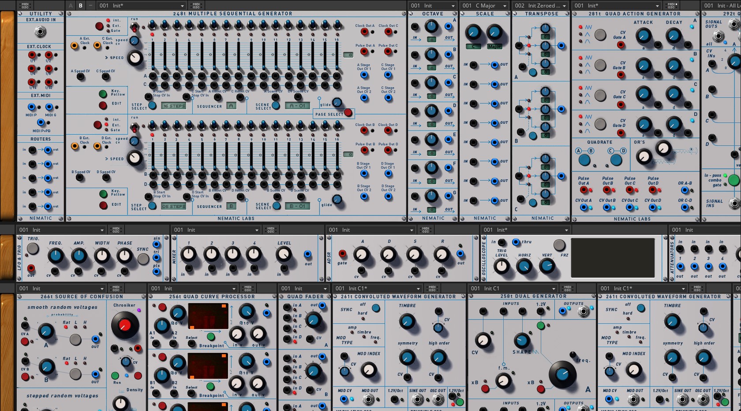This screenshot has width=741, height=411.
Task: Open the Octave preset dropdown
Action: click(432, 6)
